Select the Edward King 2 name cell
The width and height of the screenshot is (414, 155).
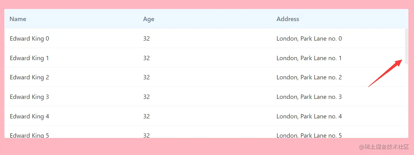(29, 77)
